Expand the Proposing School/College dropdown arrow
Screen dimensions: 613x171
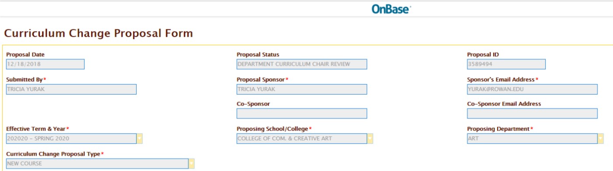coord(370,139)
